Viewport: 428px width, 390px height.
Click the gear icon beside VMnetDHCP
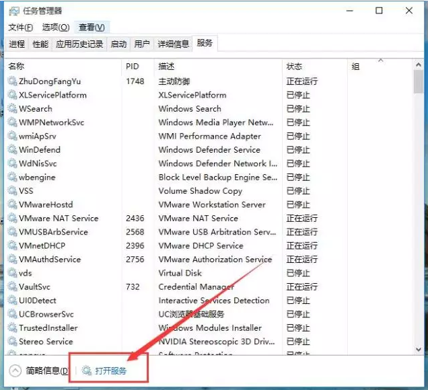[12, 245]
